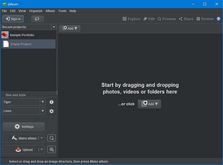The width and height of the screenshot is (223, 165).
Task: Click the 'Skin and style' label
Action: coord(16,95)
